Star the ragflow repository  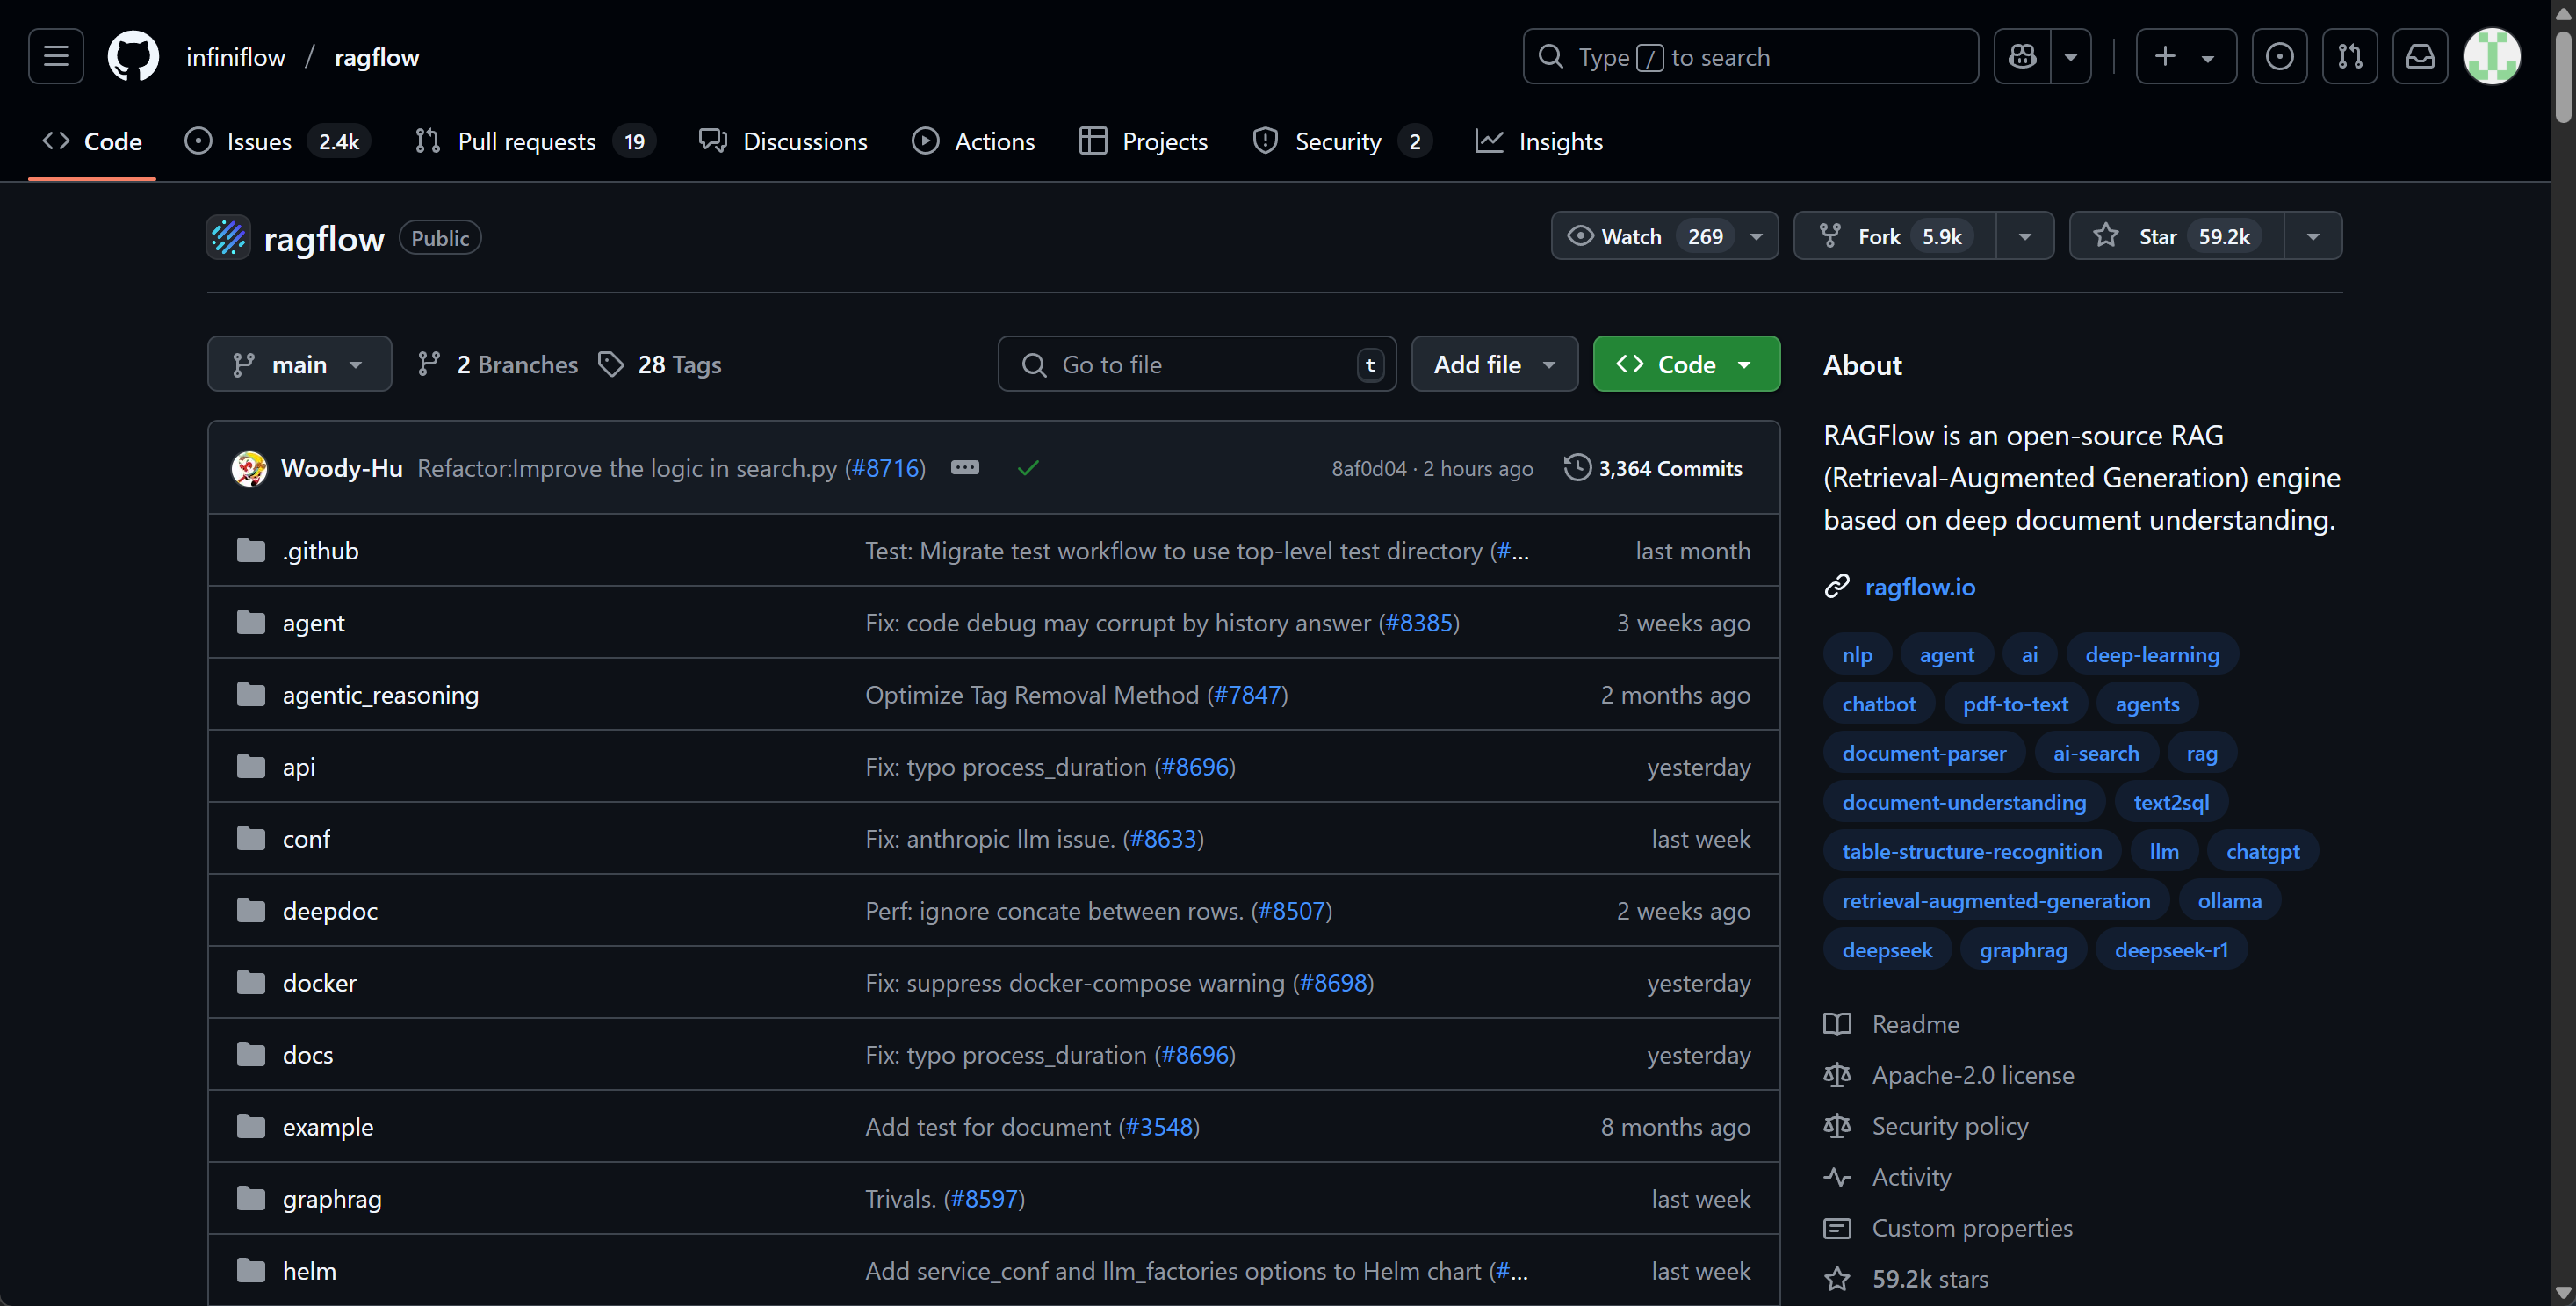(2177, 236)
